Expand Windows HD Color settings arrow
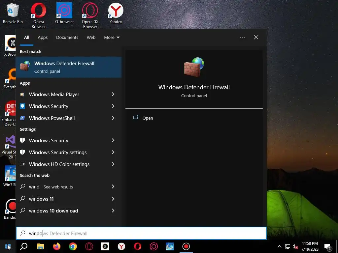The height and width of the screenshot is (253, 338). [113, 164]
